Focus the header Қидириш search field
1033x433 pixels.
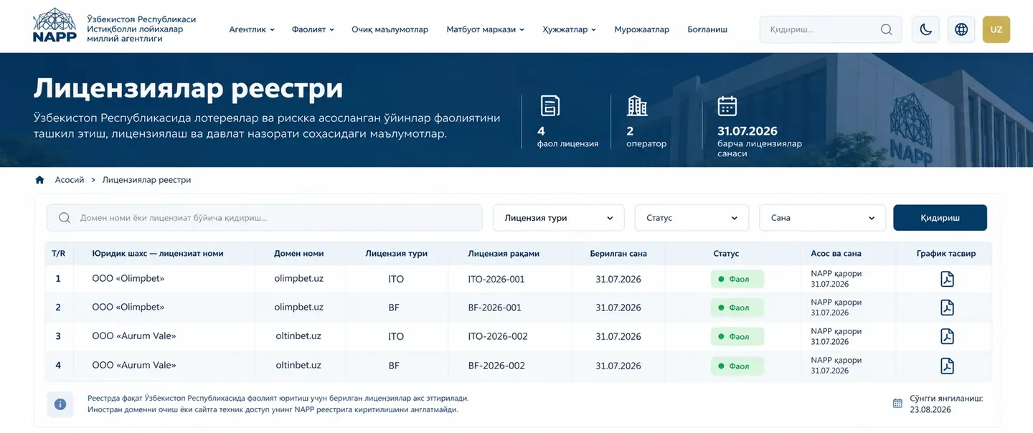(x=831, y=29)
